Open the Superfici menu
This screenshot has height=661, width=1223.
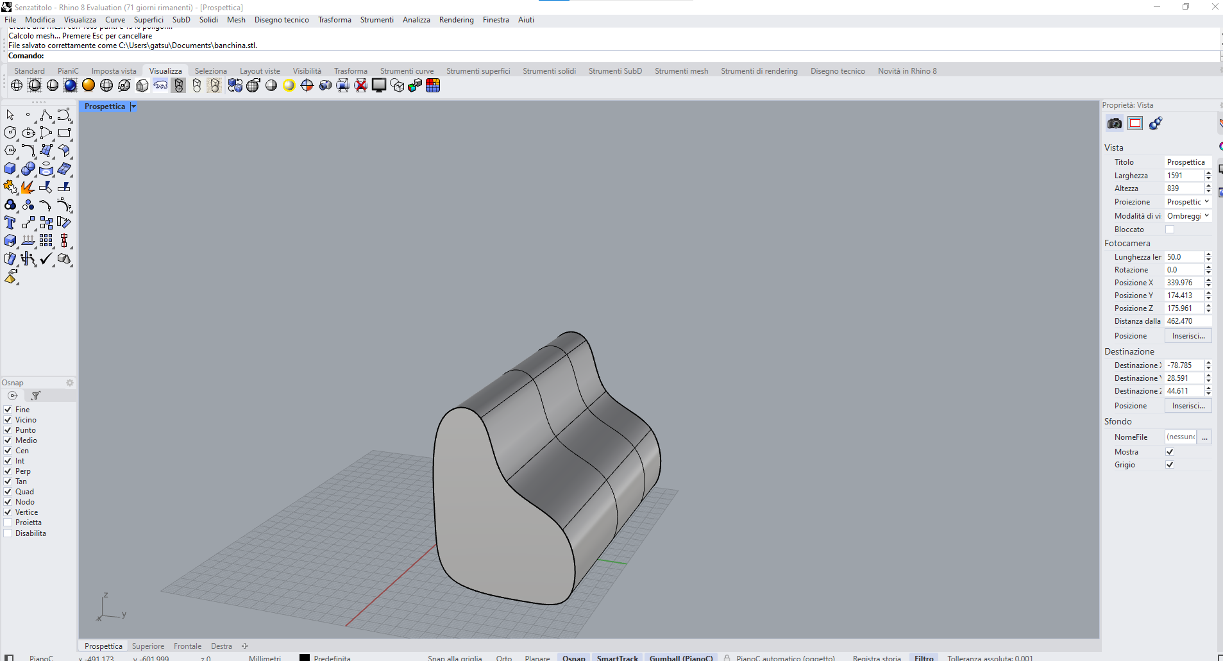coord(148,20)
